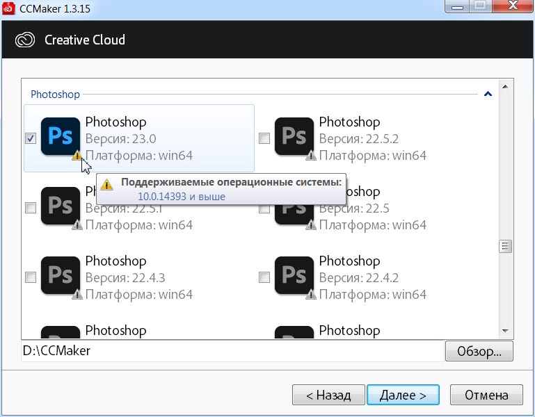Click the Обзор... browse button
Screen dimensions: 535x417
point(479,351)
